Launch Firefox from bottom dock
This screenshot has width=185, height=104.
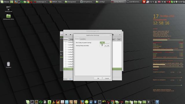pos(82,102)
